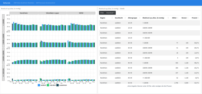
Task: Click the 21,0 % Prozent cell
Action: (196, 73)
